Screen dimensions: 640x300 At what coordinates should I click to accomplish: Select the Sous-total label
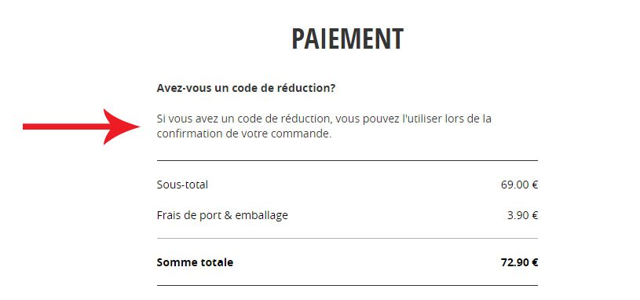click(182, 185)
